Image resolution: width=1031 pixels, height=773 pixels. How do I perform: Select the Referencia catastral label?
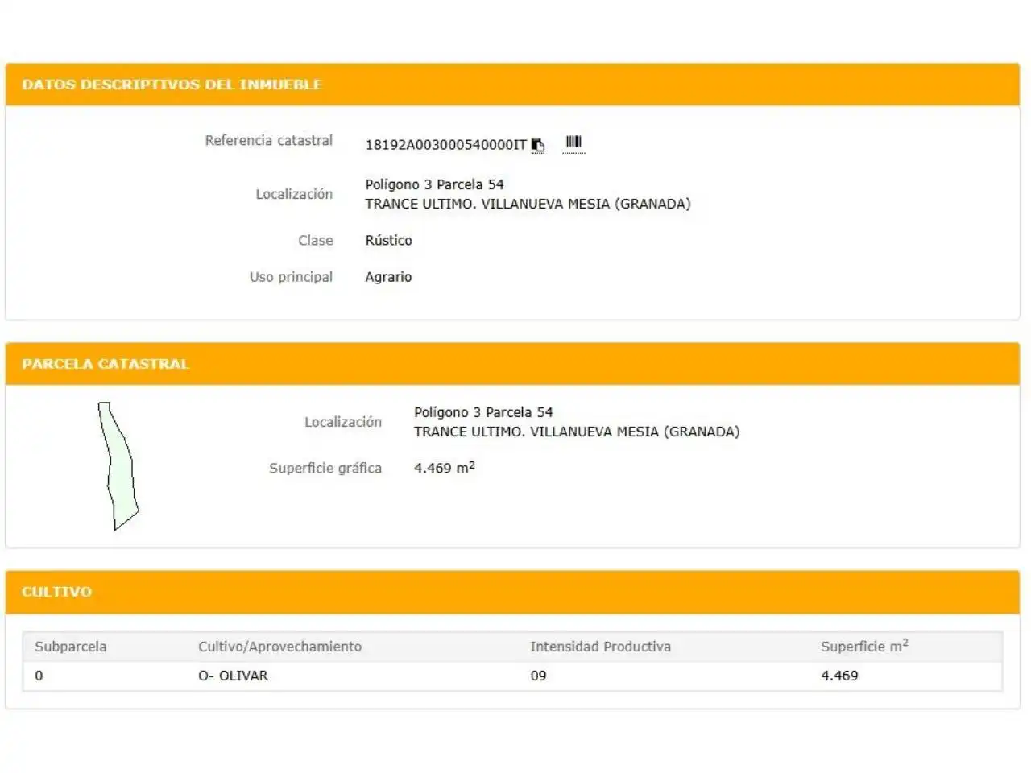coord(268,140)
